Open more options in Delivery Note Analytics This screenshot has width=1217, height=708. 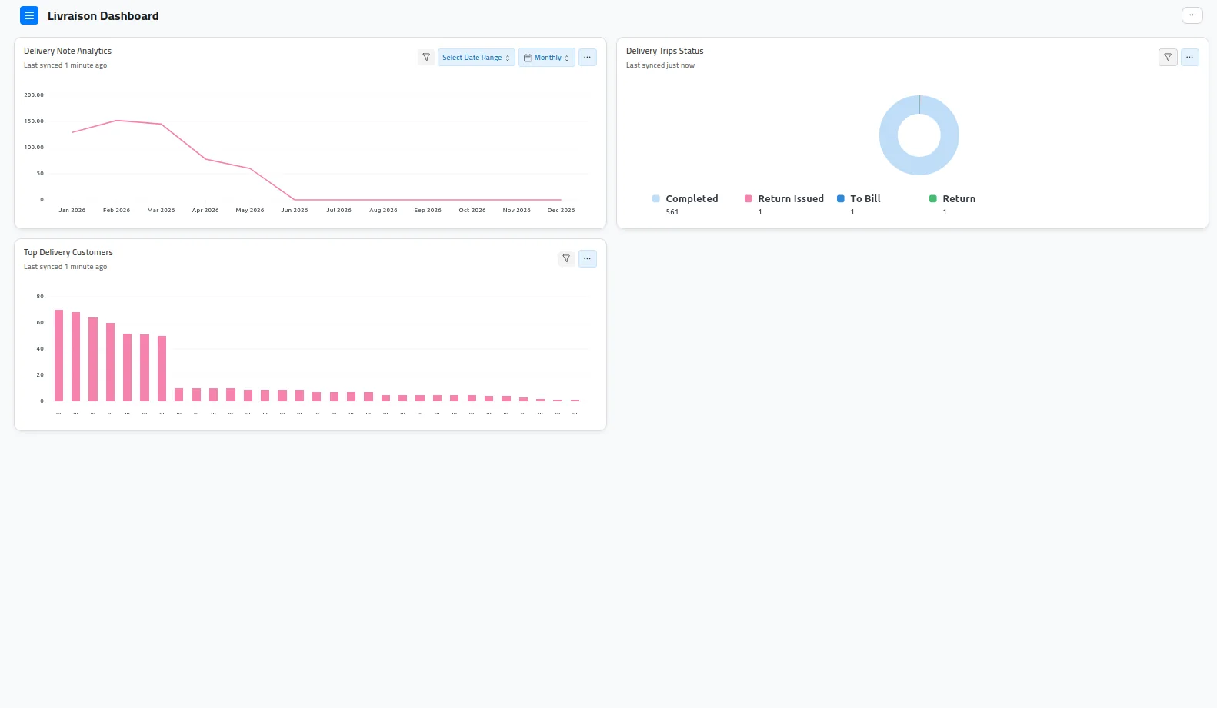587,58
